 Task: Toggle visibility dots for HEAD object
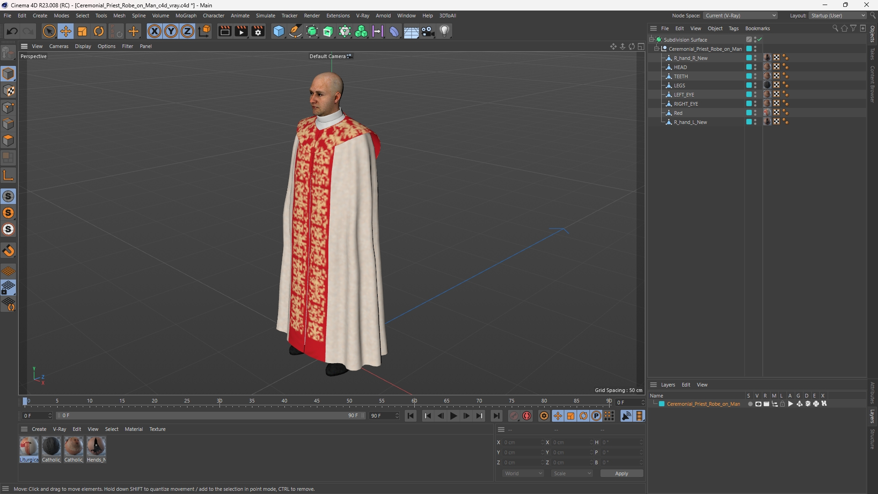755,67
